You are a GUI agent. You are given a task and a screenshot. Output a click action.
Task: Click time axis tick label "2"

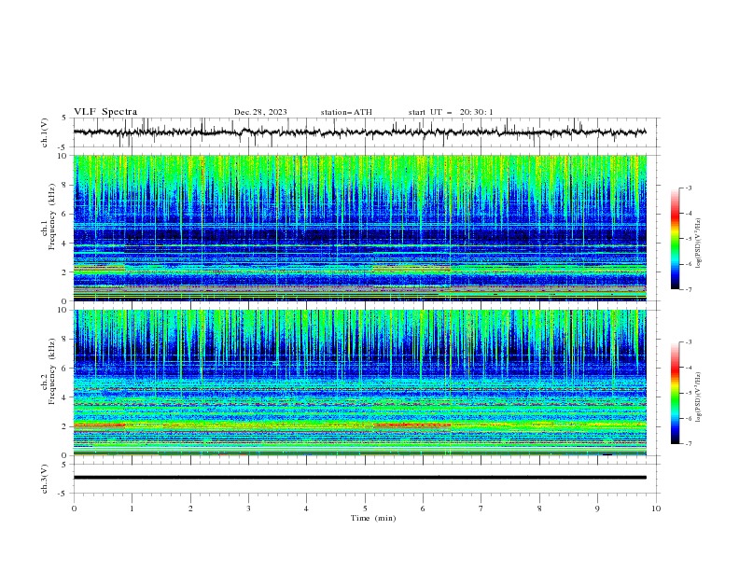pyautogui.click(x=190, y=508)
